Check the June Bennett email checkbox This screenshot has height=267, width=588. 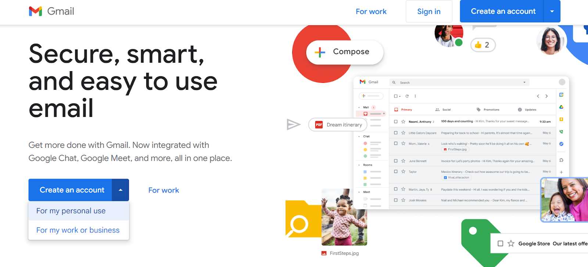396,161
